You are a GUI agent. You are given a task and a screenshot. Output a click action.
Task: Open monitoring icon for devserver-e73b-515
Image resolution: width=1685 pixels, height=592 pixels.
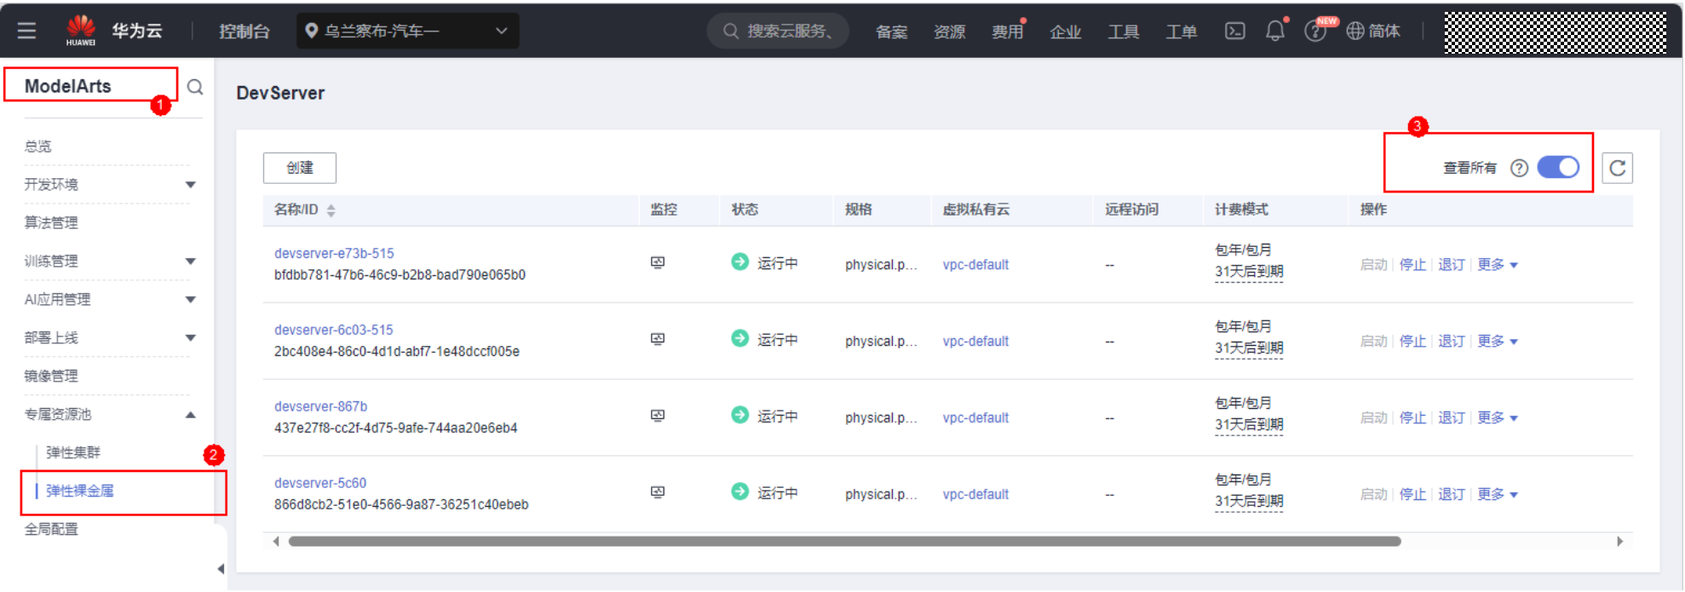[x=658, y=262]
